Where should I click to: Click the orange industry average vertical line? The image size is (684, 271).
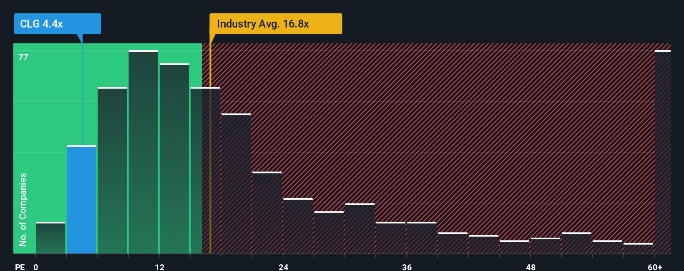pos(210,148)
